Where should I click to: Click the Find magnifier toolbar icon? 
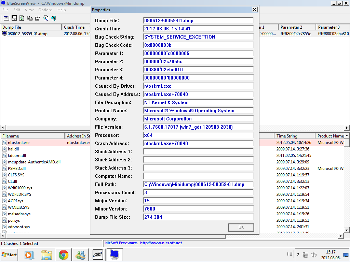[46, 18]
